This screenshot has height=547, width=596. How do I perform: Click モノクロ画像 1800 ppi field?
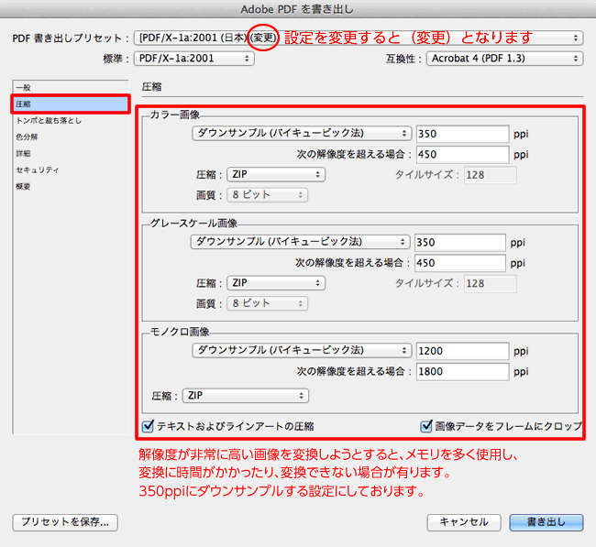pos(462,371)
